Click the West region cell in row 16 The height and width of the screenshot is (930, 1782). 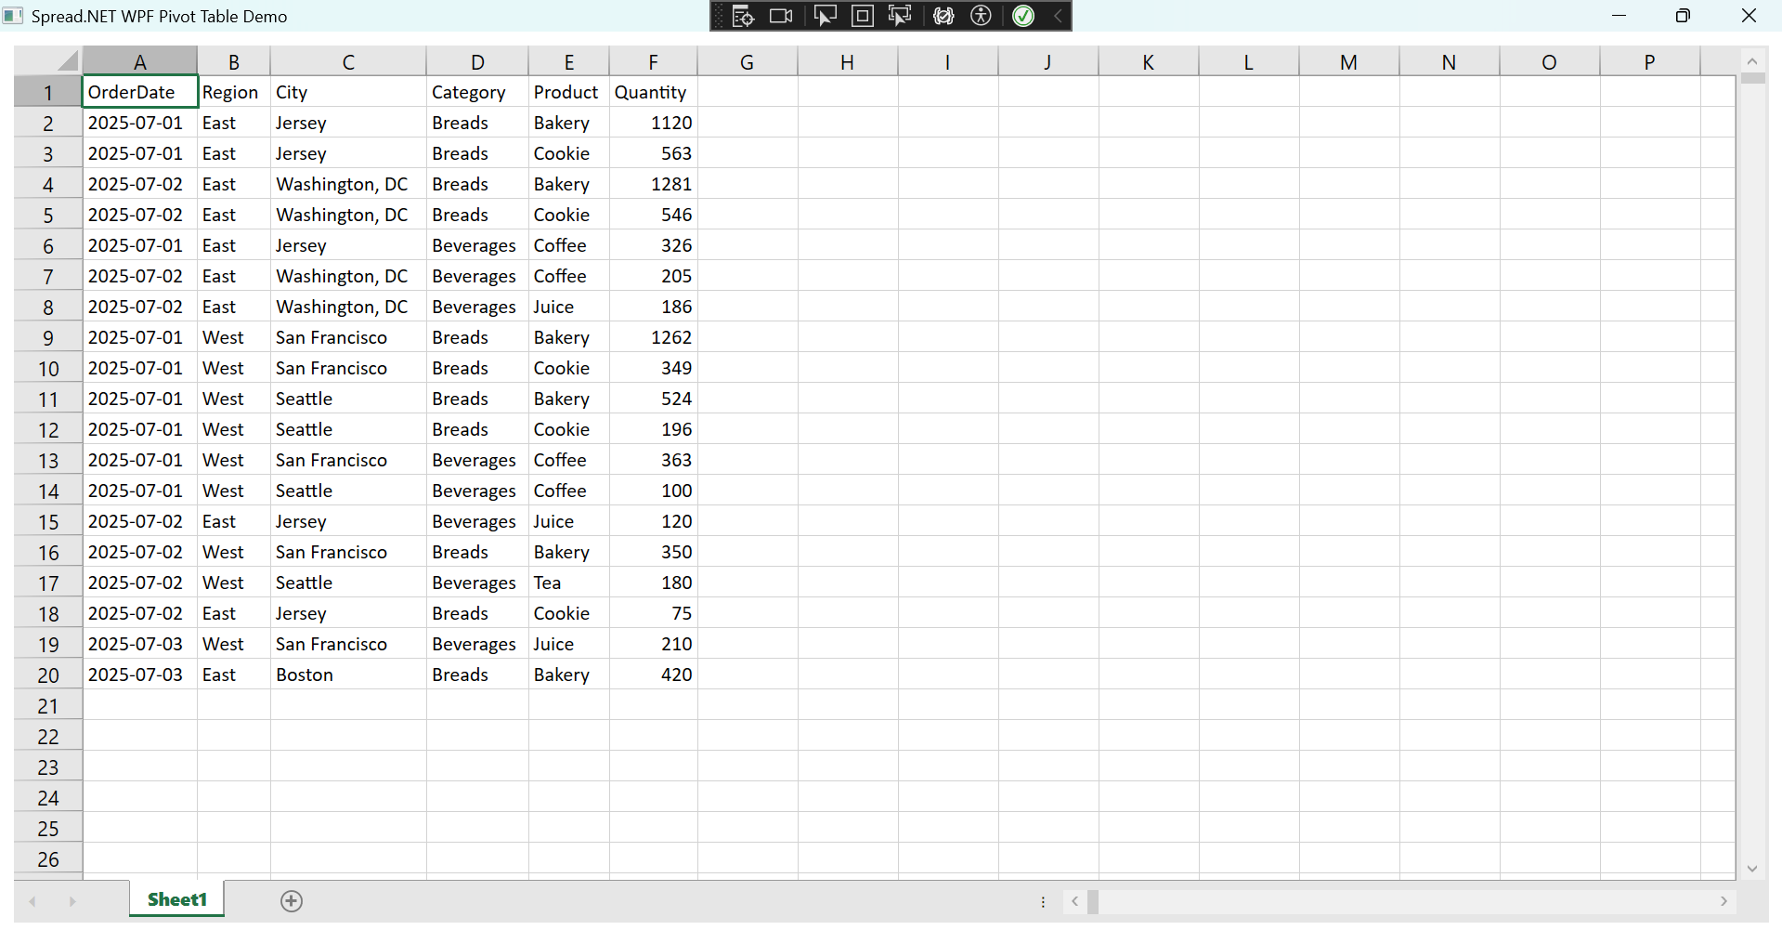point(234,552)
